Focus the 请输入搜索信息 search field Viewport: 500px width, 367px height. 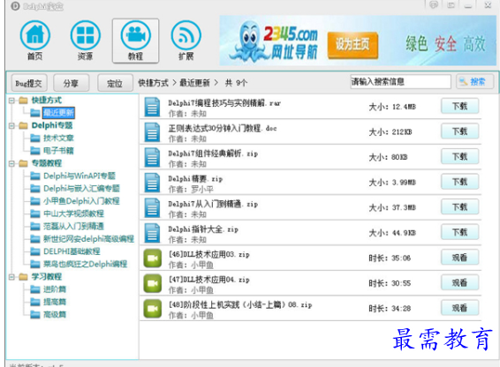[401, 82]
